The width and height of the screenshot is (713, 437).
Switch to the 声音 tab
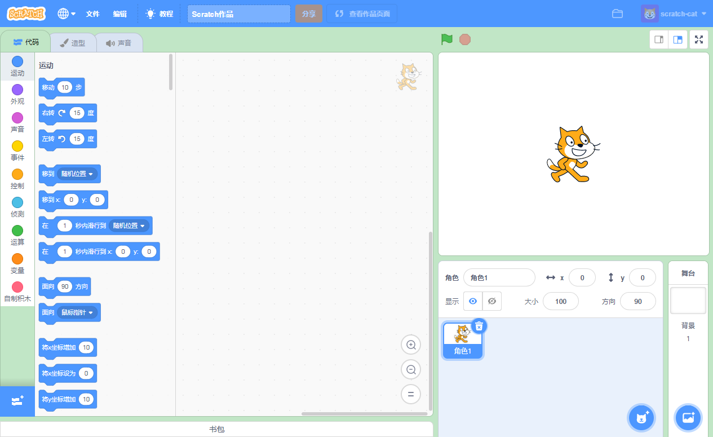(118, 42)
